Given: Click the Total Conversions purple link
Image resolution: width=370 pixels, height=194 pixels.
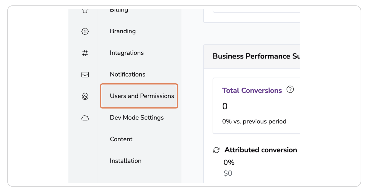Looking at the screenshot, I should (252, 90).
